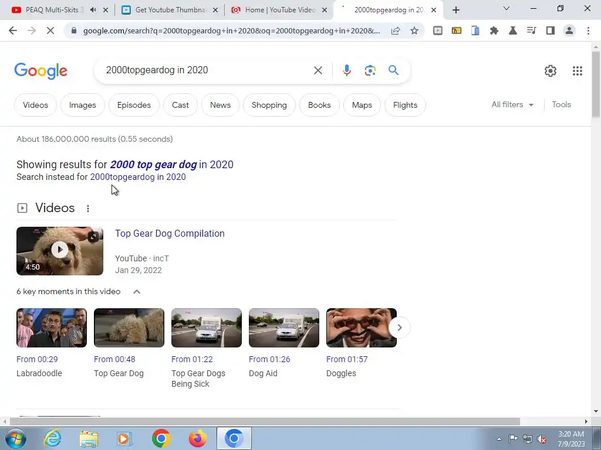Open the Chrome profile menu
This screenshot has width=601, height=450.
(569, 30)
